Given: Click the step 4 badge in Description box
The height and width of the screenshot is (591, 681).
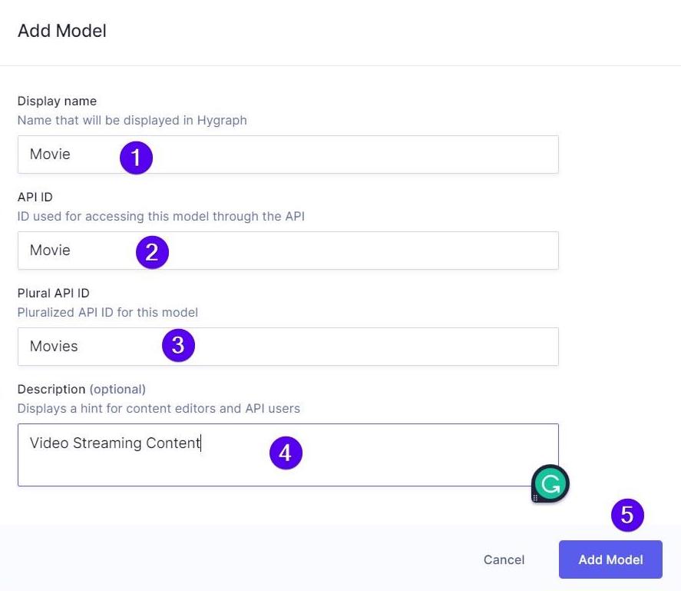Looking at the screenshot, I should [x=286, y=453].
